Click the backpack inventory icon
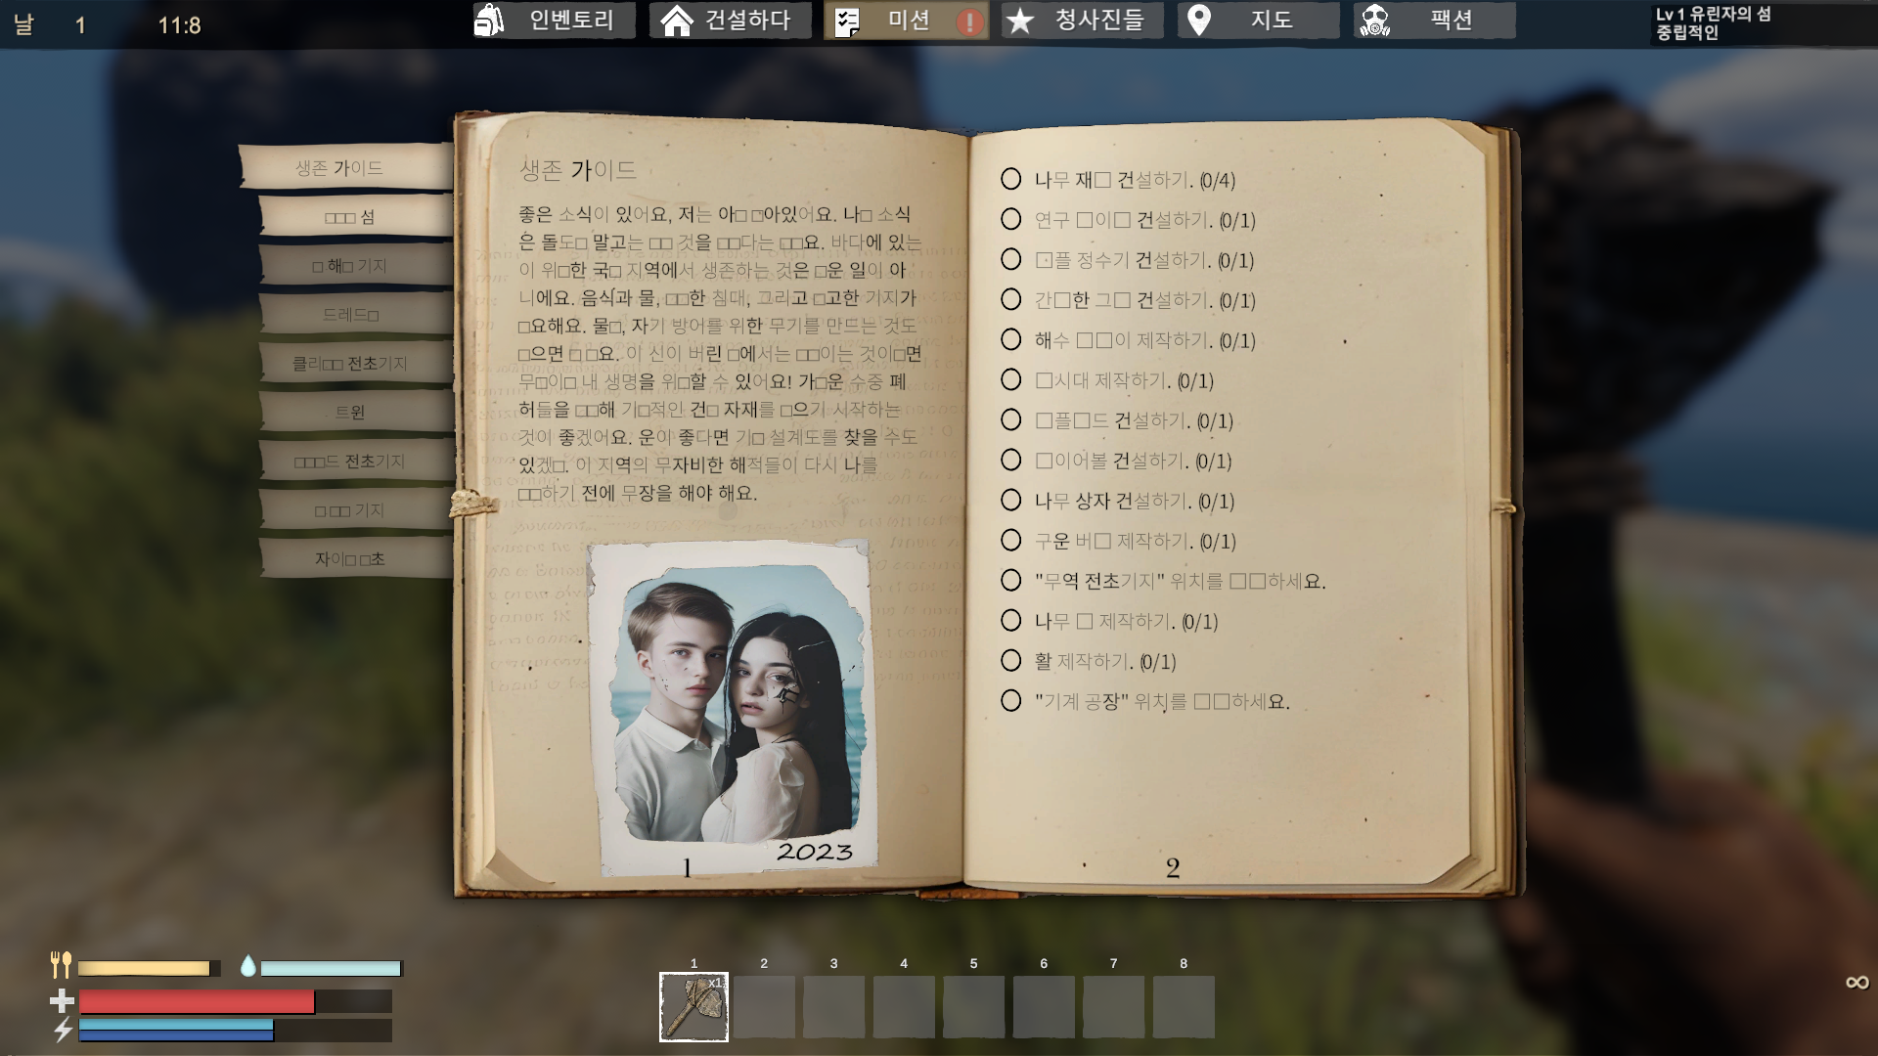This screenshot has height=1056, width=1878. pos(489,21)
